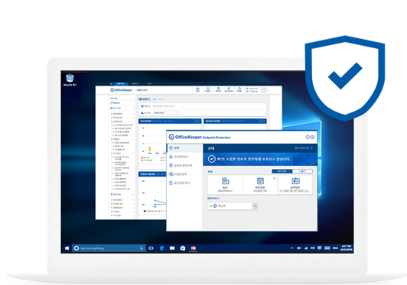Click the ENG language indicator
Viewport: 407px width, 285px height.
335,248
